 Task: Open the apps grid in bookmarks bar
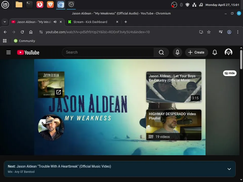tap(5, 41)
